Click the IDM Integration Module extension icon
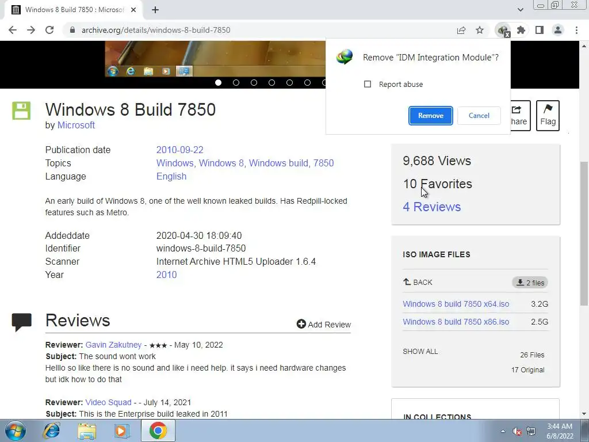This screenshot has width=589, height=442. 503,30
